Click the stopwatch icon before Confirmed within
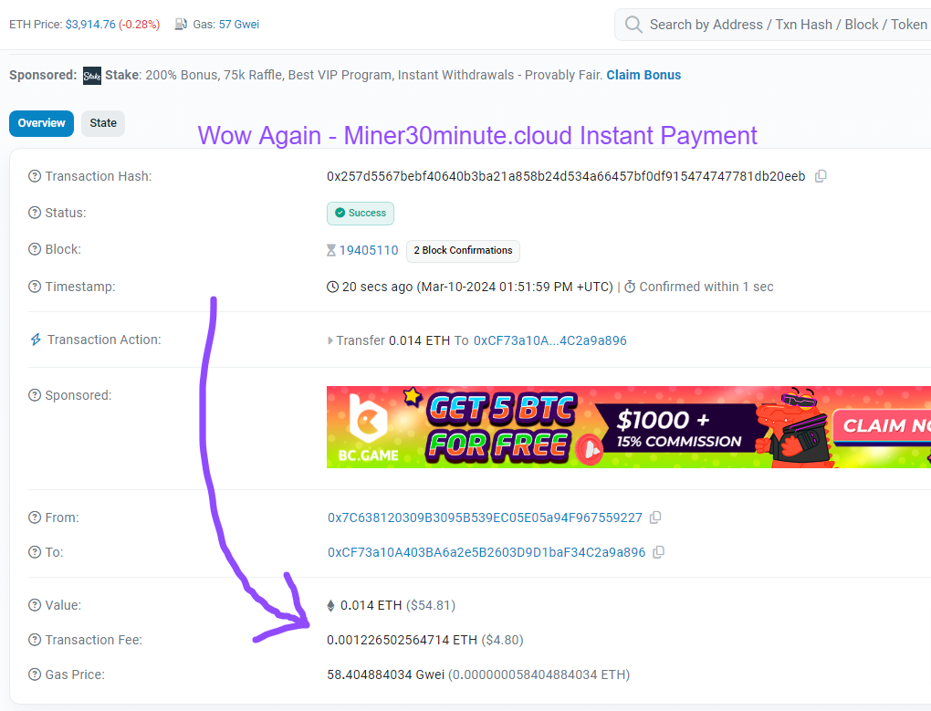Image resolution: width=931 pixels, height=711 pixels. click(630, 287)
